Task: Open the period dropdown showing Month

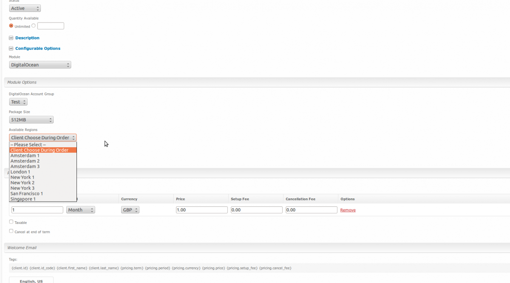Action: [81, 210]
